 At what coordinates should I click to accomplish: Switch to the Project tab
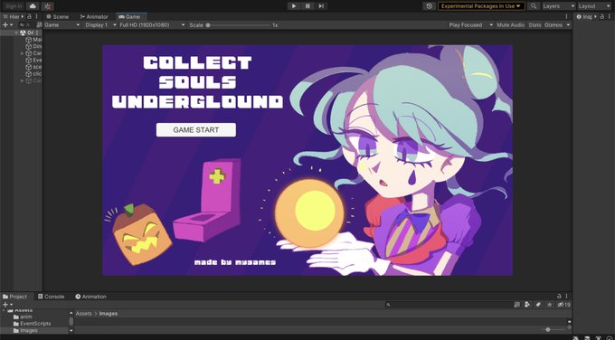14,297
